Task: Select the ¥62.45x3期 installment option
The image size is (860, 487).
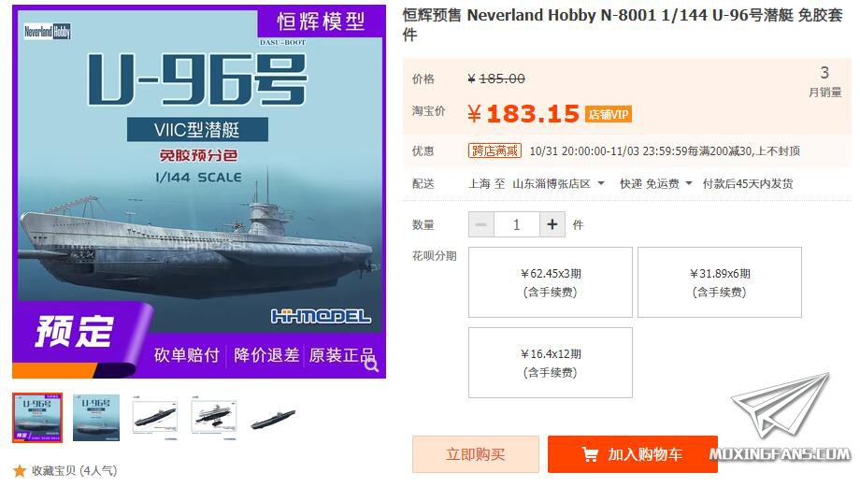Action: pyautogui.click(x=550, y=282)
